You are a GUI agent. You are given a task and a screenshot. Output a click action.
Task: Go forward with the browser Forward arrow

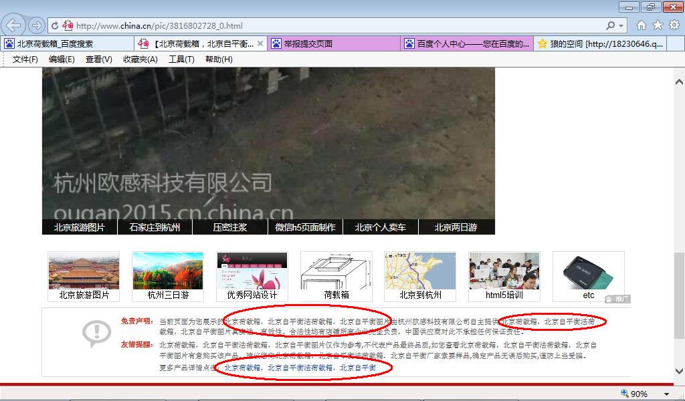(x=37, y=26)
